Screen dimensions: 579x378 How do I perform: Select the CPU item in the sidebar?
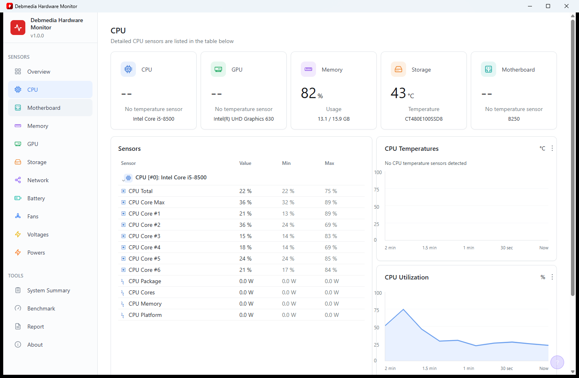click(x=50, y=90)
